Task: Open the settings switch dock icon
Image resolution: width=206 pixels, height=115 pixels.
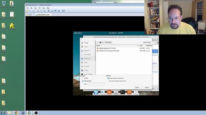Action: [x=103, y=92]
